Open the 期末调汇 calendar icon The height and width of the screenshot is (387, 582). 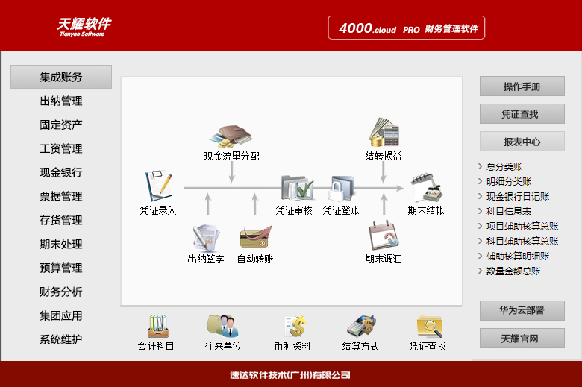tap(384, 235)
